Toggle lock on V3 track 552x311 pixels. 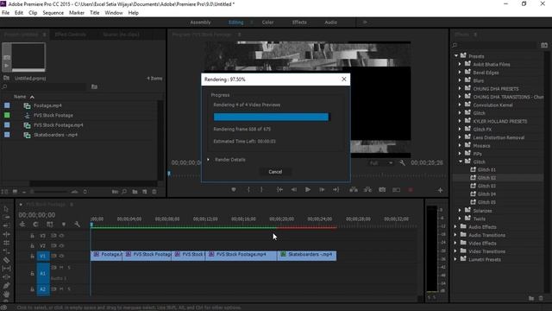point(32,236)
